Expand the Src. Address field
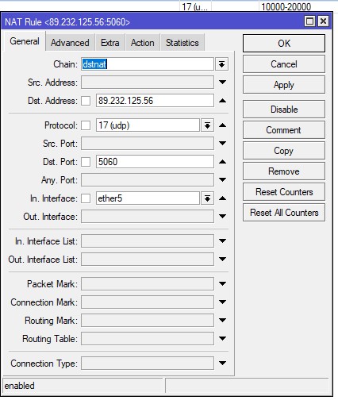Viewport: 338px width, 404px height. point(223,83)
